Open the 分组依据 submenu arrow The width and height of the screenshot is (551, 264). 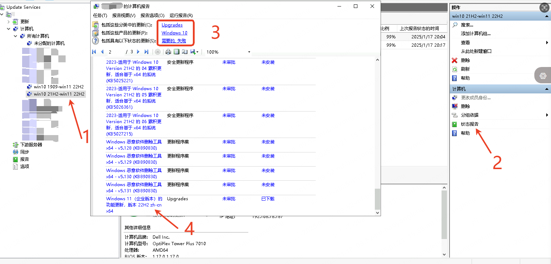click(x=547, y=115)
